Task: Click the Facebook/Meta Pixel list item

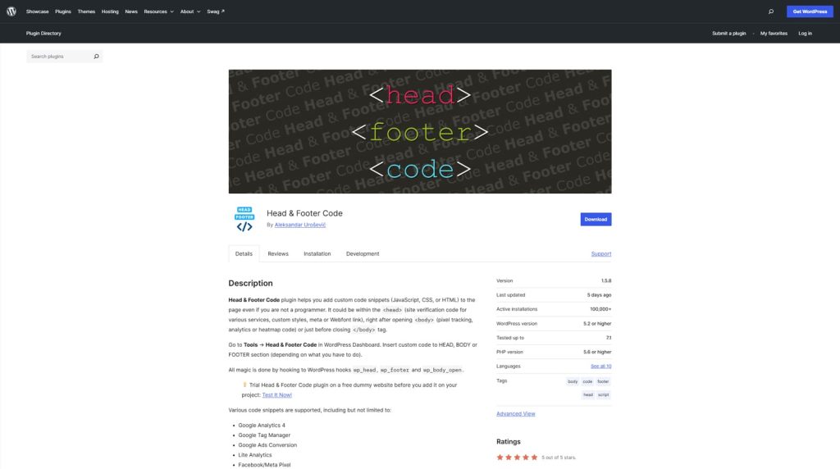Action: point(264,465)
